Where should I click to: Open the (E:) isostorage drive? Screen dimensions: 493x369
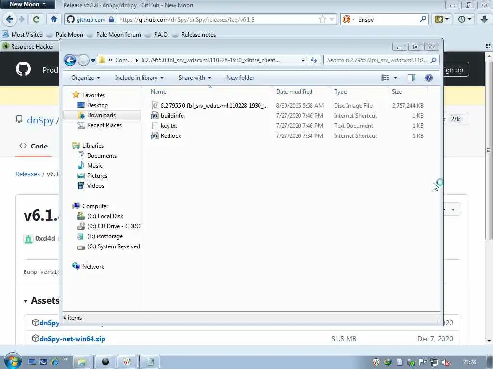click(x=104, y=236)
